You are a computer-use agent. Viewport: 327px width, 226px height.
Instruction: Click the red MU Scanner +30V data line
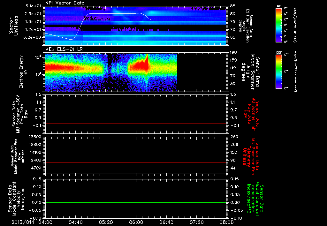[135, 124]
